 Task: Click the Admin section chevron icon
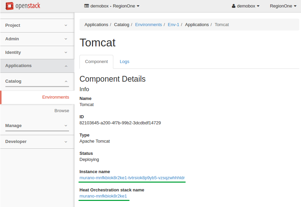(x=66, y=39)
